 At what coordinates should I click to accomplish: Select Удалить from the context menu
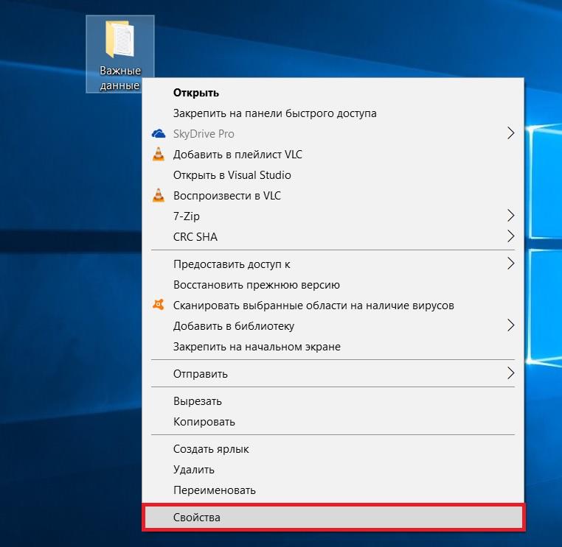[333, 470]
